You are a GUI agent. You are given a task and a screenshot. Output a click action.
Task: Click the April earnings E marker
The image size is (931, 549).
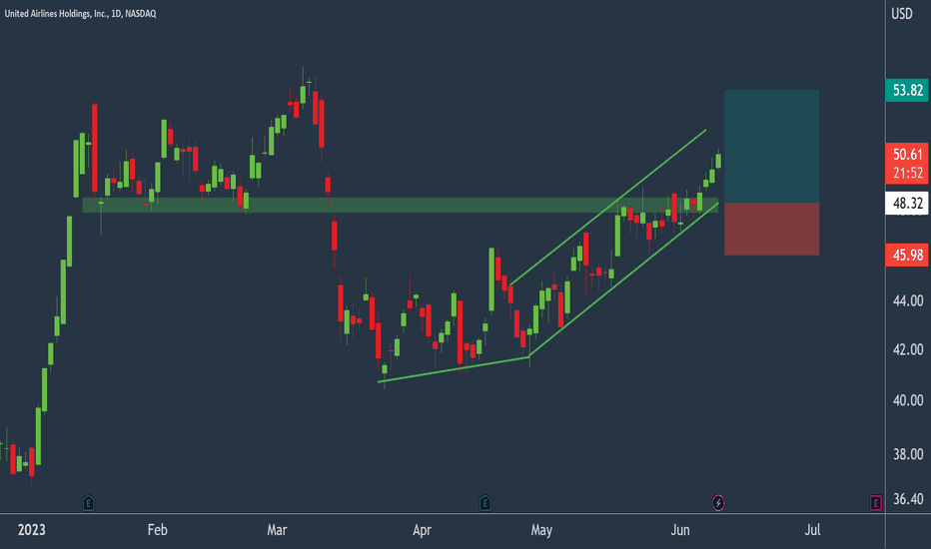coord(485,503)
